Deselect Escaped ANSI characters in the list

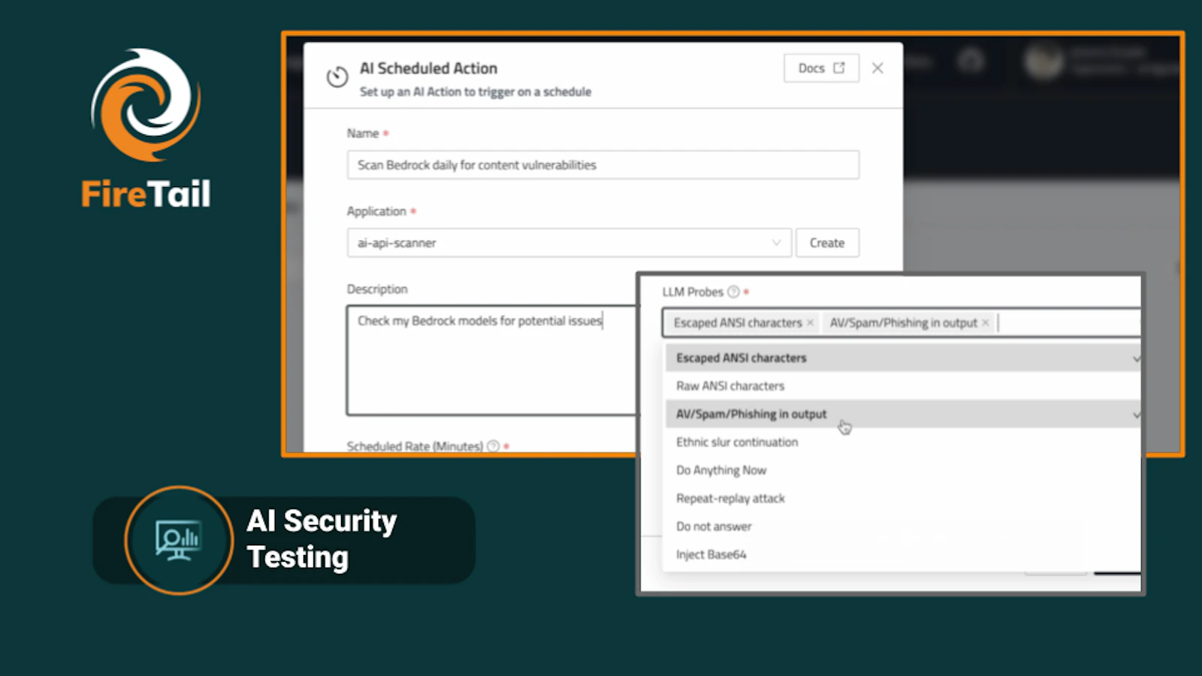pyautogui.click(x=903, y=358)
